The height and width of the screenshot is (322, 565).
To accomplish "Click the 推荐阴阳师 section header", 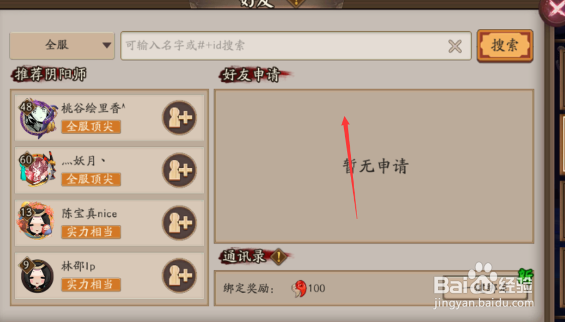I will [50, 75].
